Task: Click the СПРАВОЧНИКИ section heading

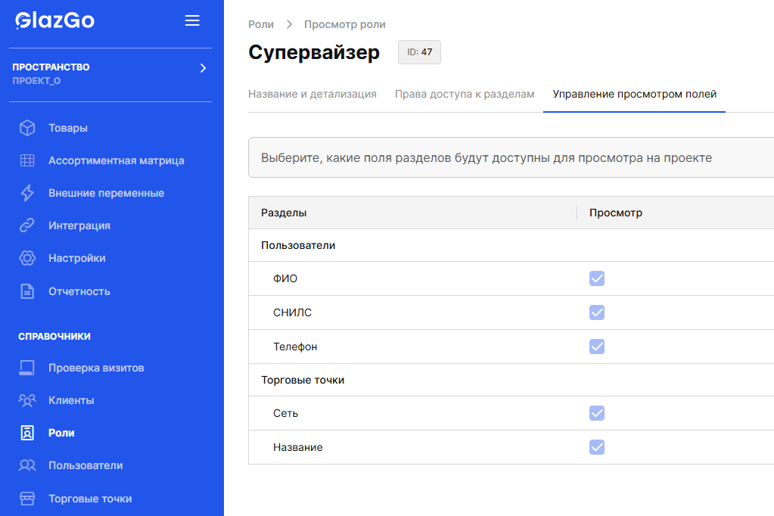Action: click(x=54, y=336)
